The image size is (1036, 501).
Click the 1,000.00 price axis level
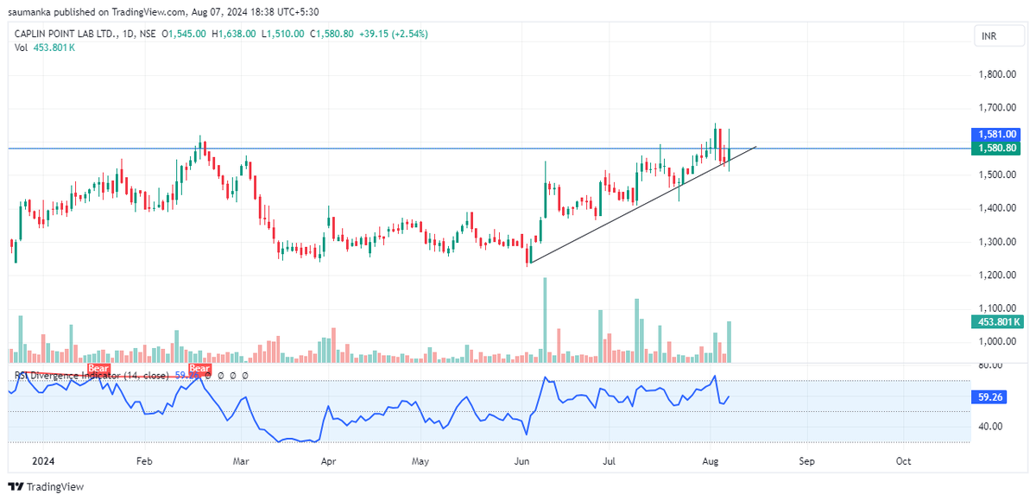pyautogui.click(x=996, y=342)
